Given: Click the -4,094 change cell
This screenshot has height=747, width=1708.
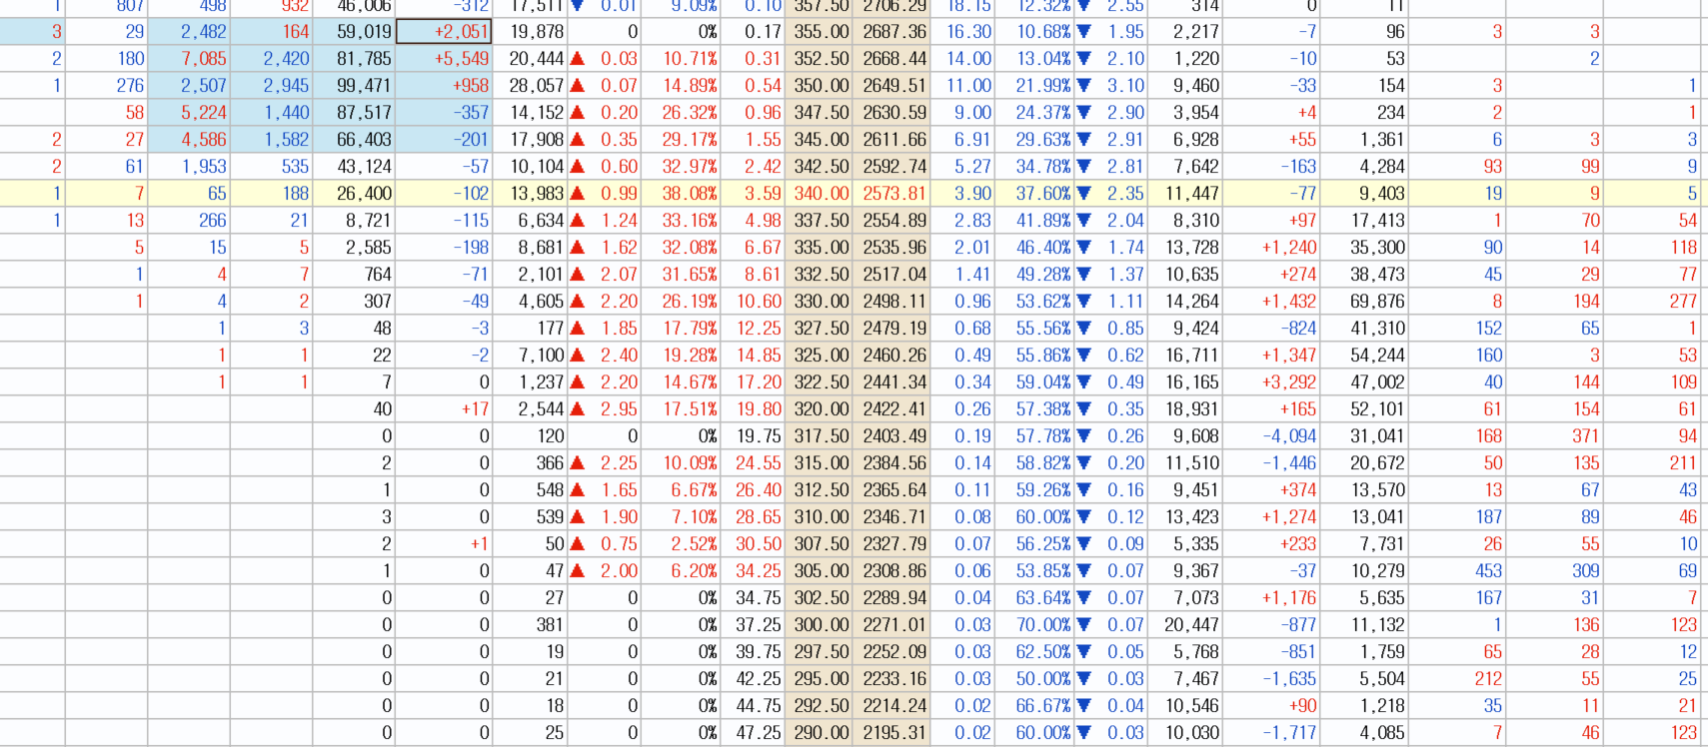Looking at the screenshot, I should [x=1274, y=436].
